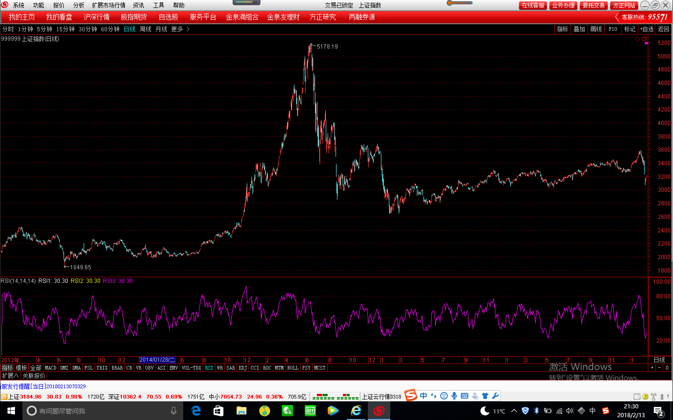Switch chart to 15分钟 period
Image resolution: width=673 pixels, height=420 pixels.
pyautogui.click(x=65, y=29)
